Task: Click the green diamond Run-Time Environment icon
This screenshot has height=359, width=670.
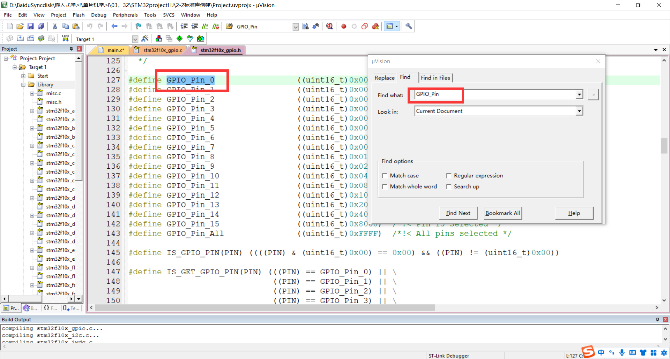Action: pyautogui.click(x=179, y=38)
